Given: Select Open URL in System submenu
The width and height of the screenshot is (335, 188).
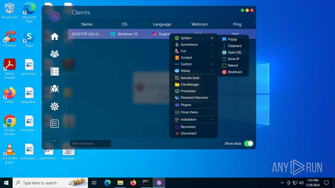Looking at the screenshot, I should (x=233, y=52).
